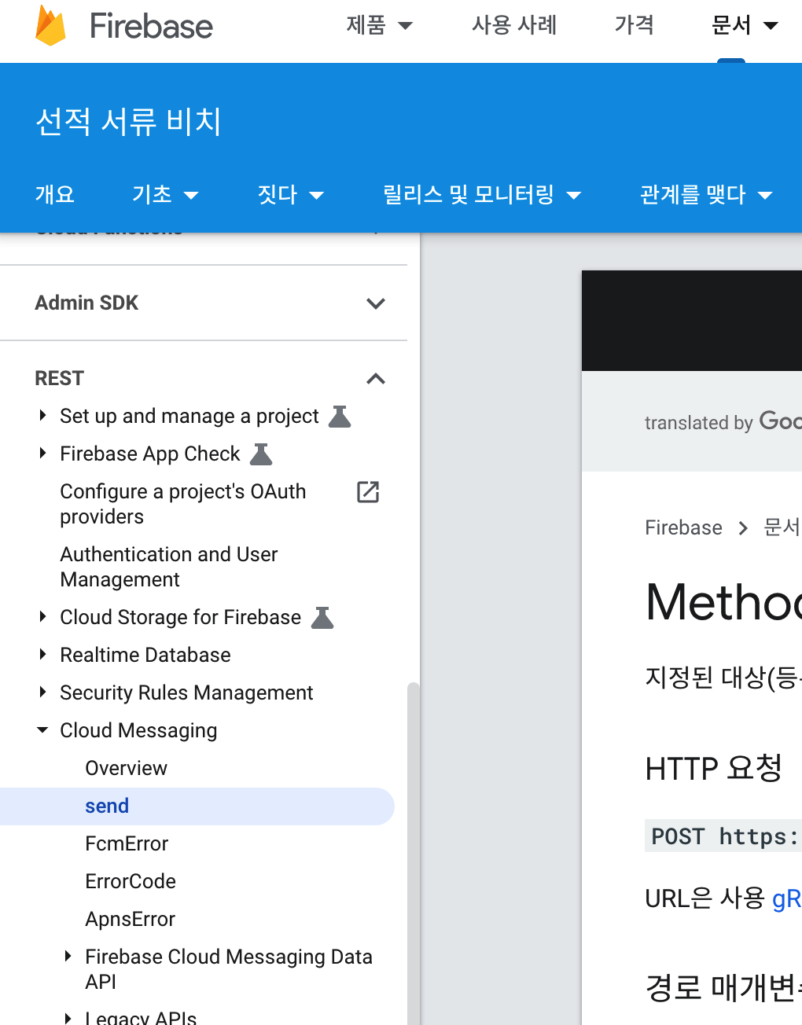802x1025 pixels.
Task: Click the Admin SDK section header
Action: click(86, 303)
